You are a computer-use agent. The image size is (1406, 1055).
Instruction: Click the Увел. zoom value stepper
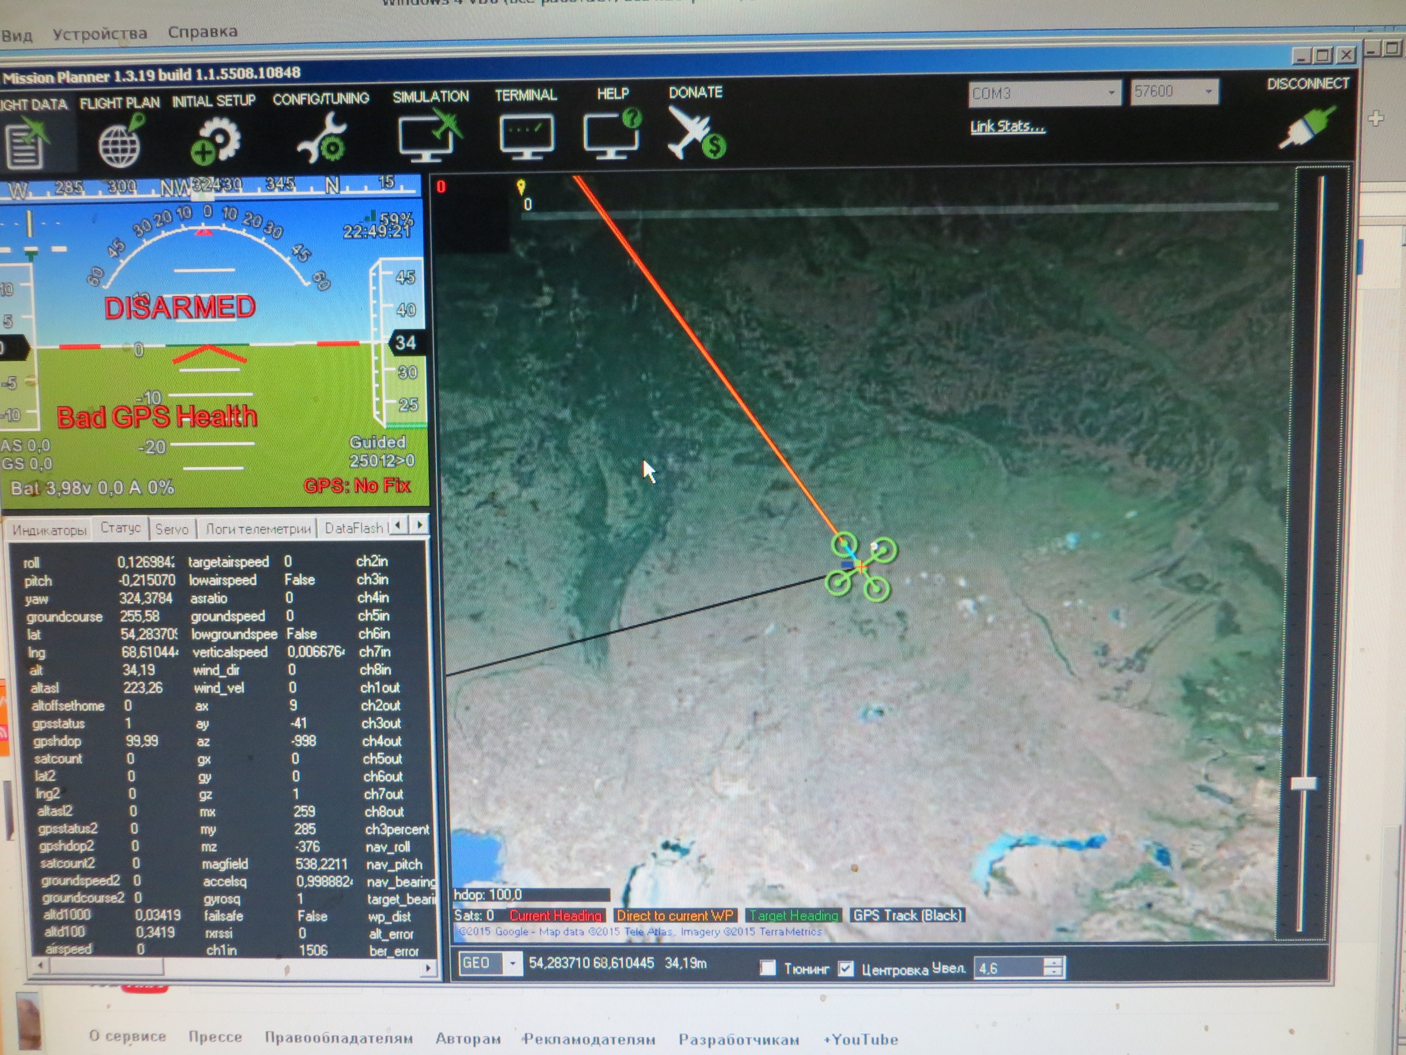[x=1053, y=967]
